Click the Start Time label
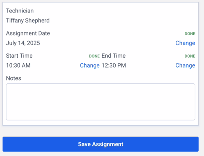This screenshot has width=204, height=156. [x=19, y=56]
